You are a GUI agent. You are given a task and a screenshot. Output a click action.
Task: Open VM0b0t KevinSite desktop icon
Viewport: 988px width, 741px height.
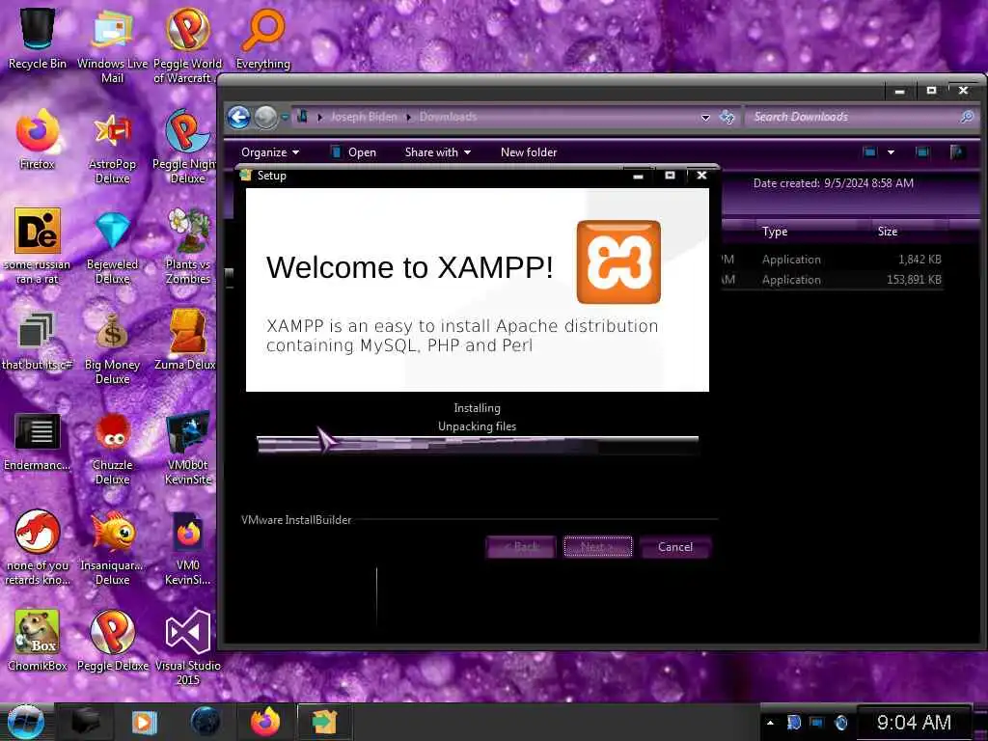(188, 448)
